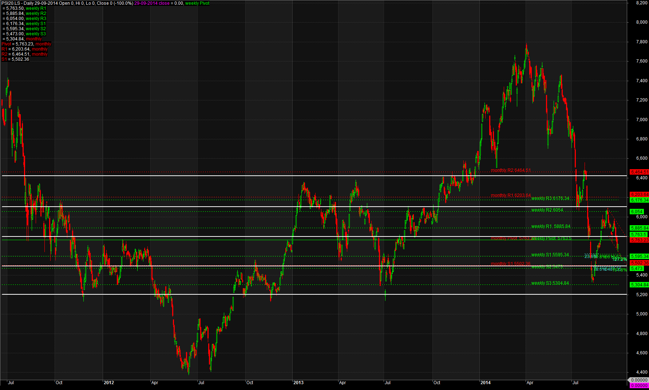Viewport: 649px width, 390px height.
Task: Click the red 6,464.51 price-axis tag
Action: 640,172
